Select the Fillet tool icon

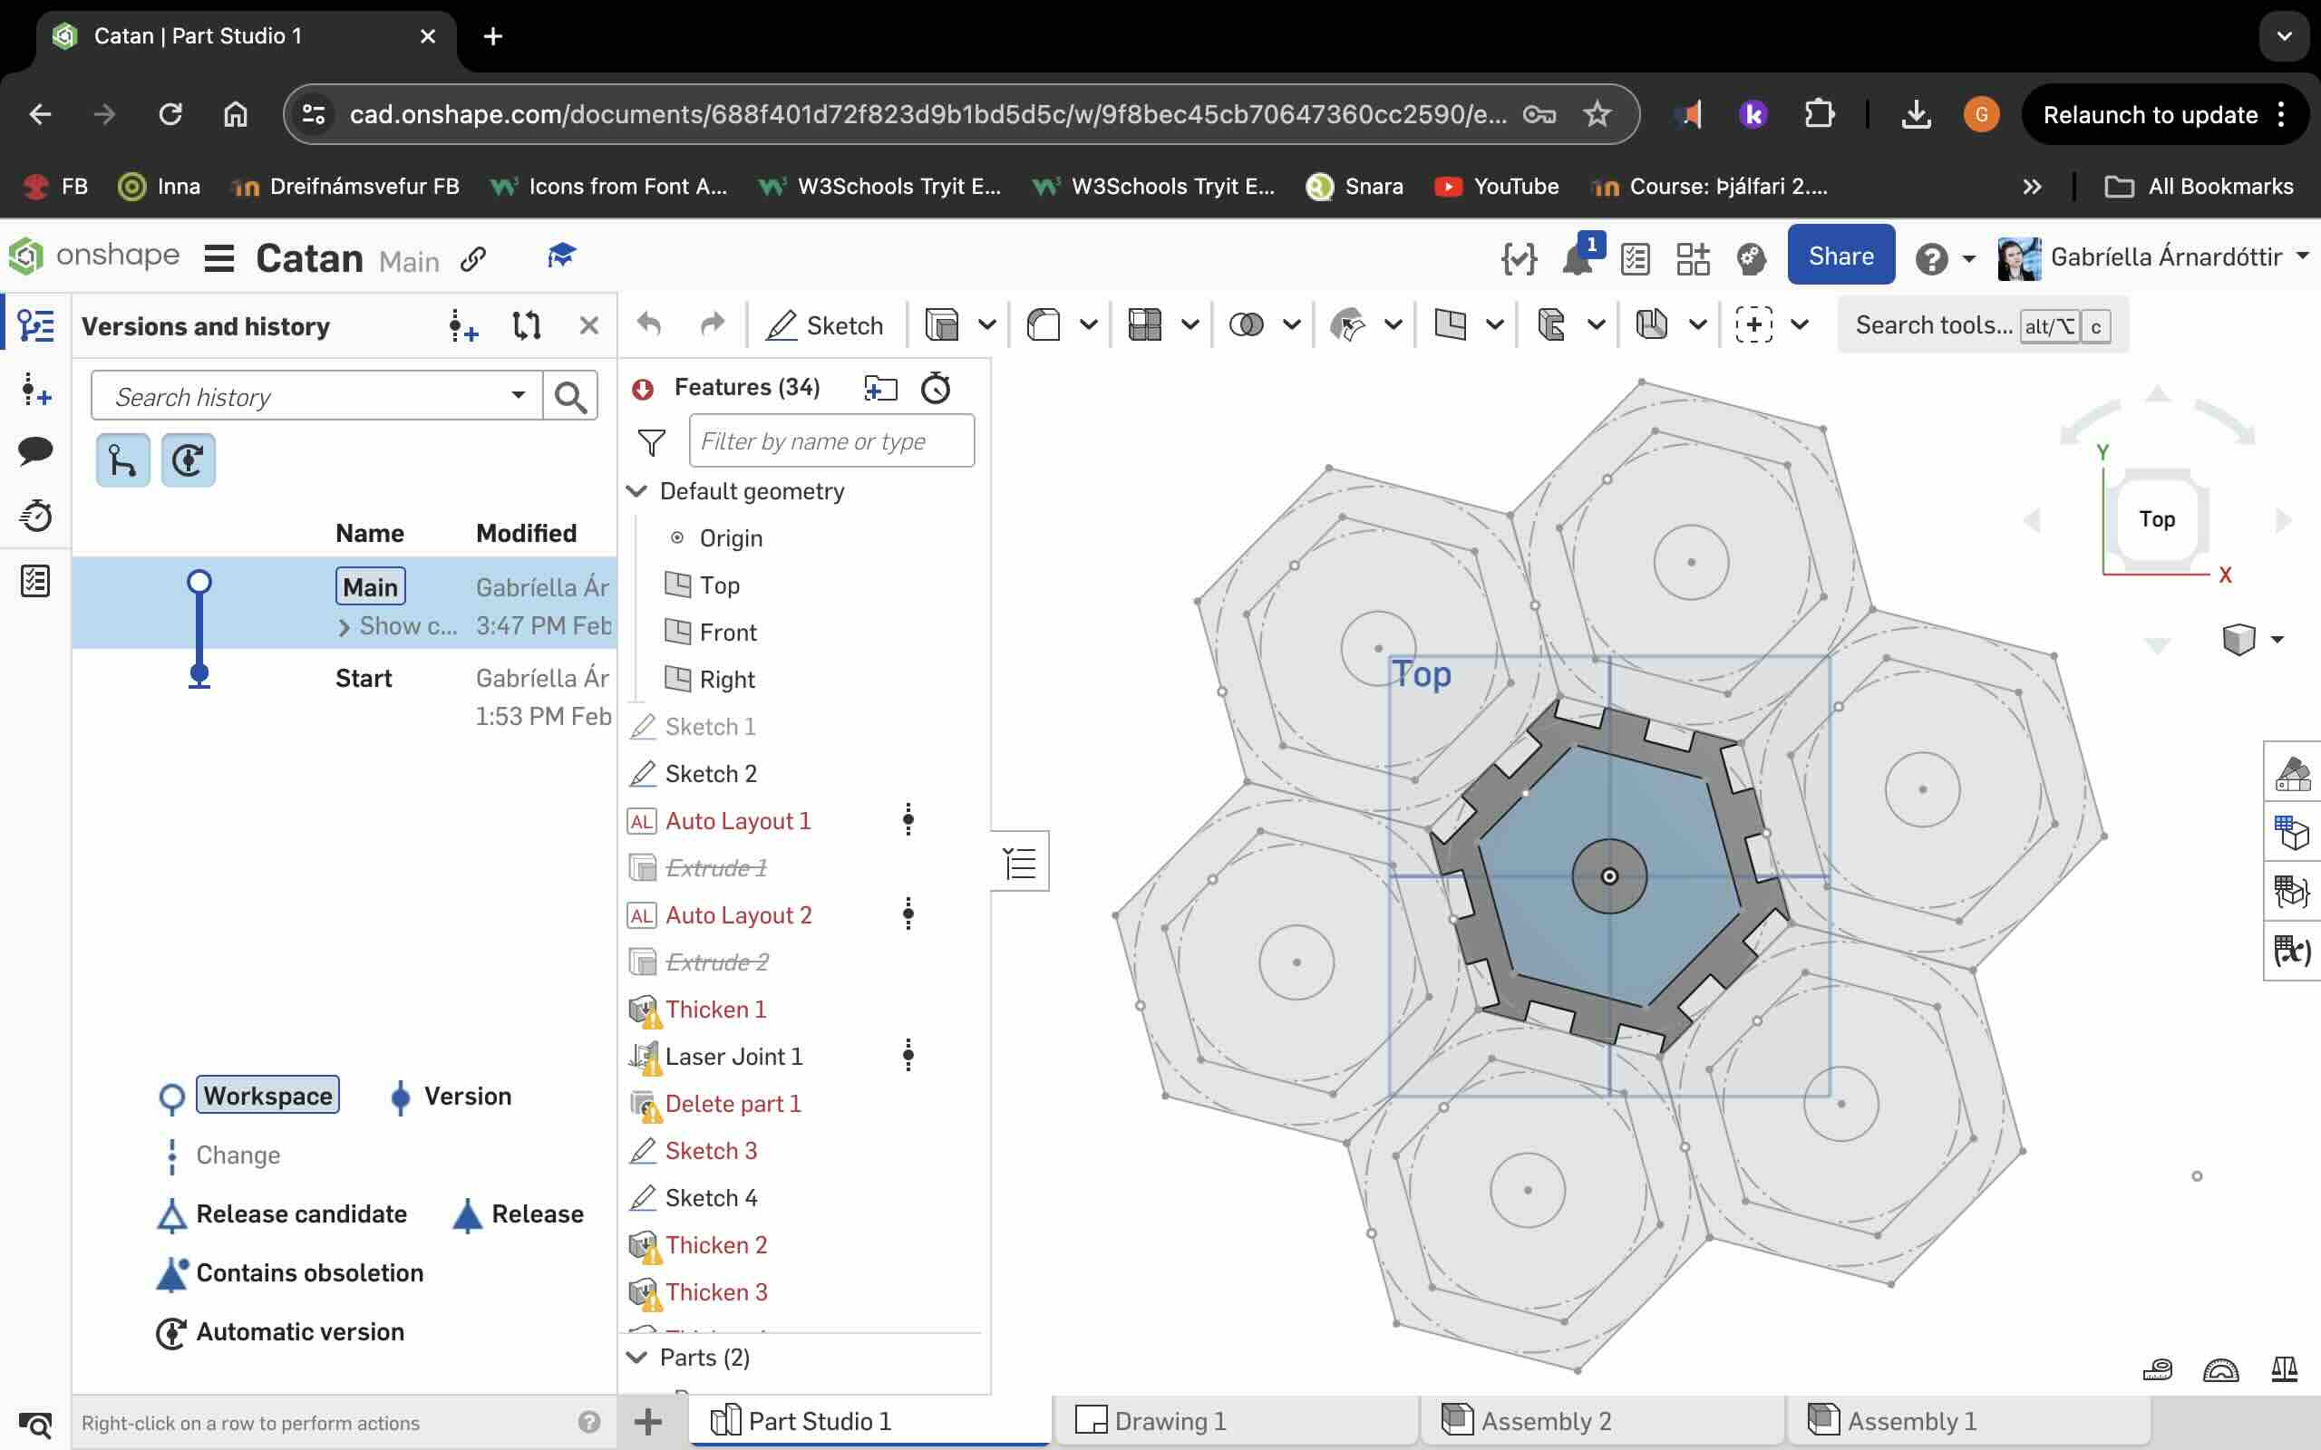[1044, 325]
